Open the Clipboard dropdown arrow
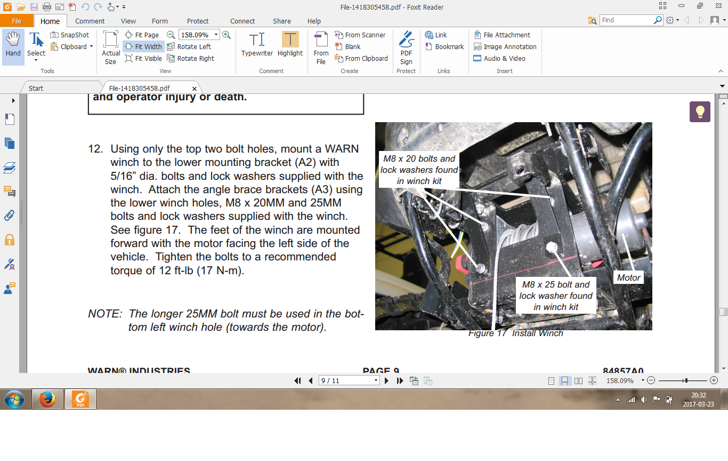 (91, 46)
